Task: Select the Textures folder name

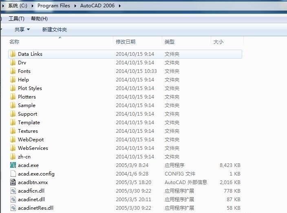Action: [28, 131]
